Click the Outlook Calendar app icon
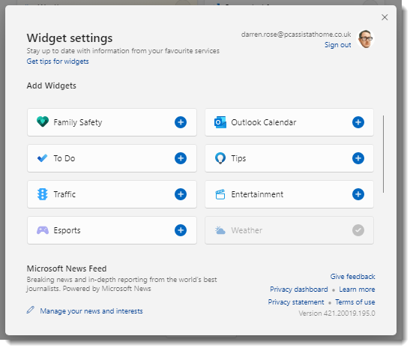This screenshot has width=413, height=351. 220,122
